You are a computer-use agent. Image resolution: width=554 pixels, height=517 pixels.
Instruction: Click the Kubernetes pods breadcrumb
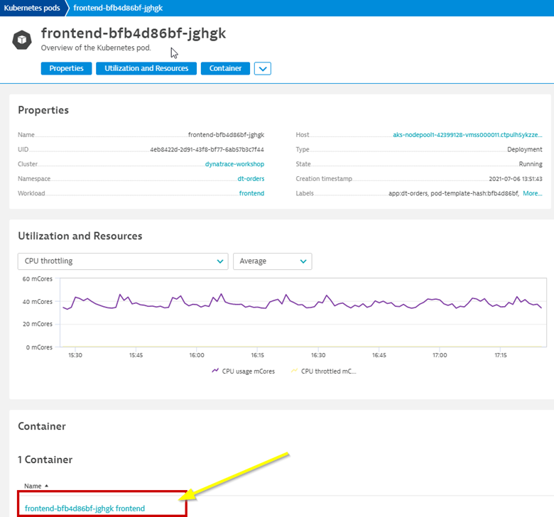(31, 8)
